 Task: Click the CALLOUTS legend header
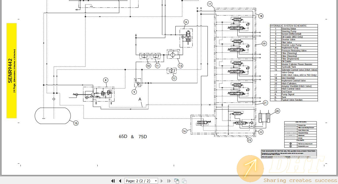300,140
